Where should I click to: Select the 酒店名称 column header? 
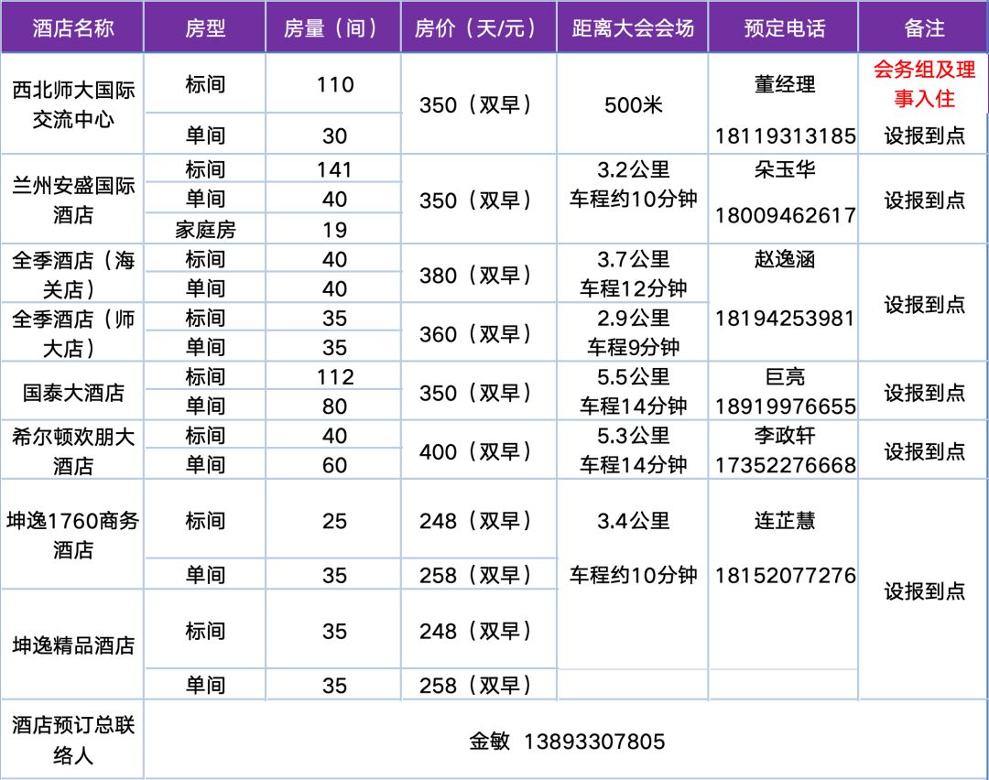click(72, 27)
